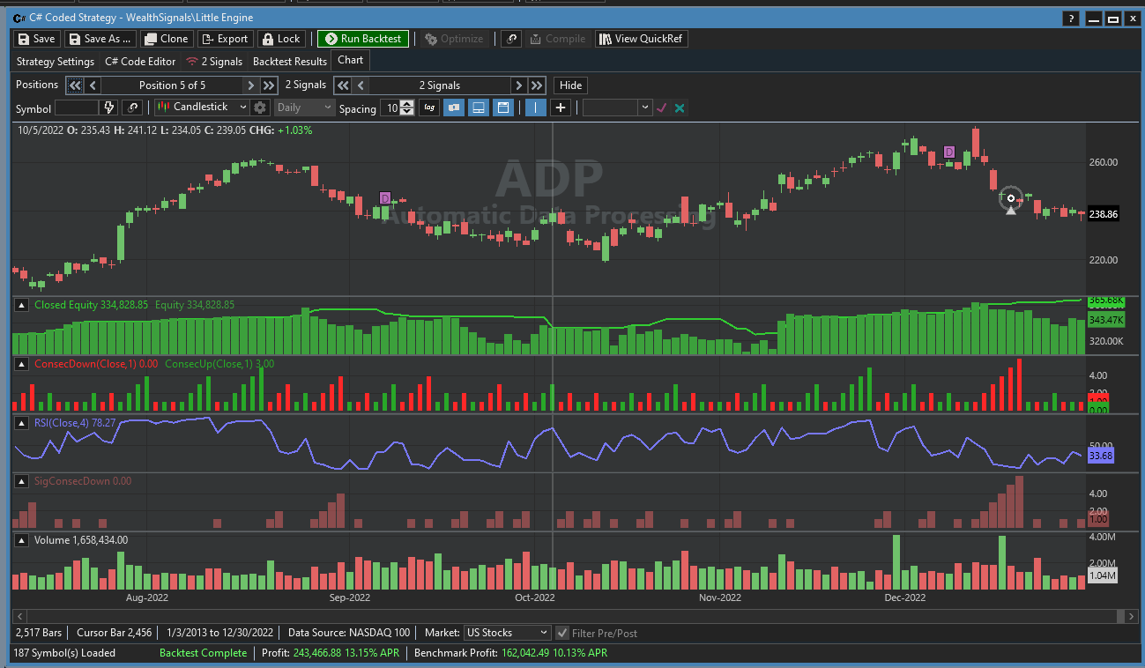Open the Market US Stocks dropdown
The height and width of the screenshot is (668, 1145).
click(x=507, y=633)
